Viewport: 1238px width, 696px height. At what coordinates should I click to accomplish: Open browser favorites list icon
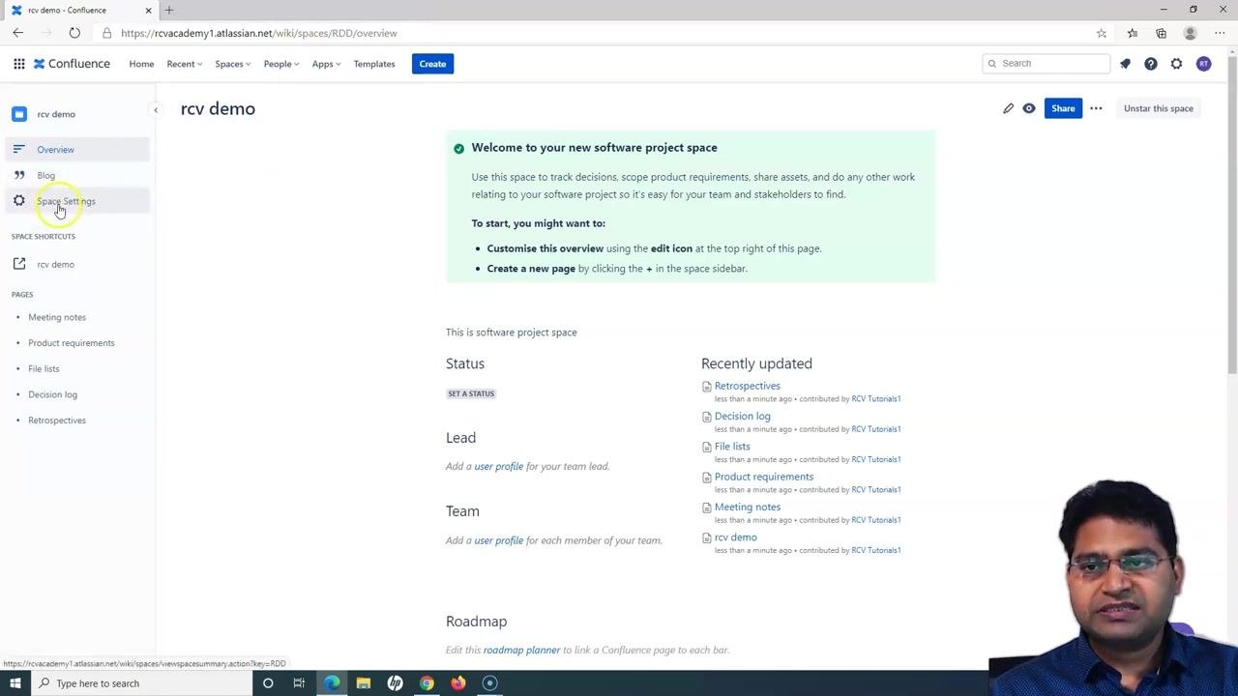coord(1133,33)
